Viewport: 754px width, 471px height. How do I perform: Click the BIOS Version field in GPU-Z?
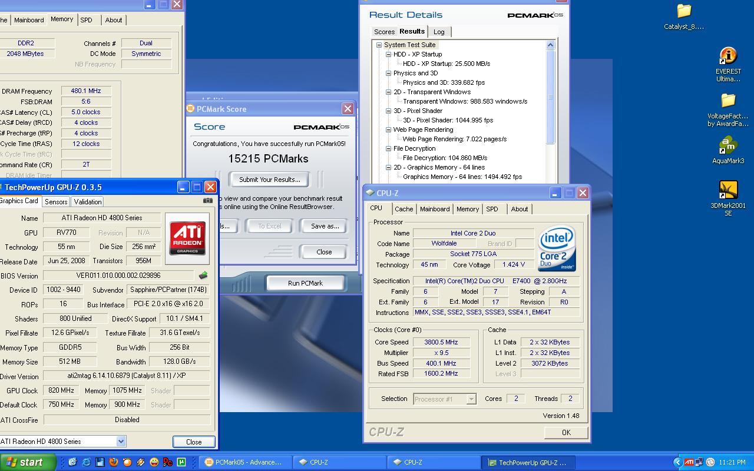pos(118,276)
